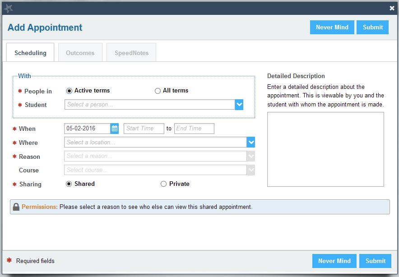
Task: Open the Student person selector dropdown
Action: (x=238, y=104)
